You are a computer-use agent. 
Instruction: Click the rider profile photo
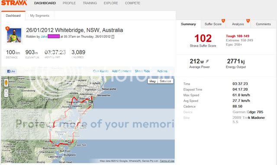[x=14, y=35]
